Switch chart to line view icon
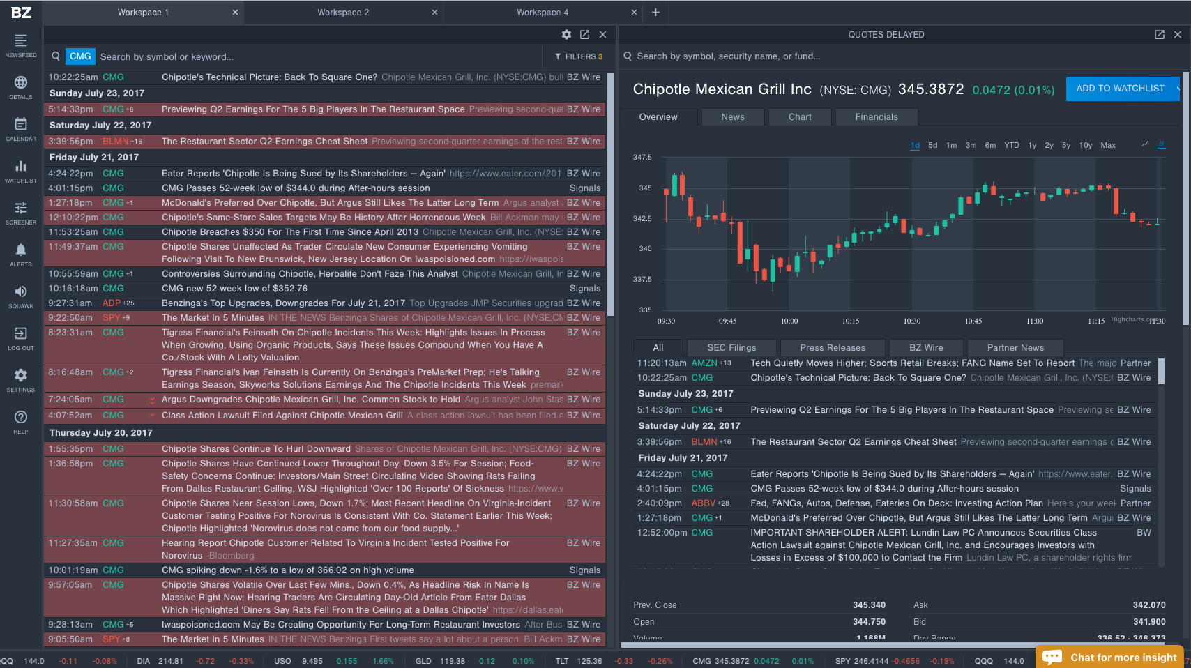 point(1145,144)
